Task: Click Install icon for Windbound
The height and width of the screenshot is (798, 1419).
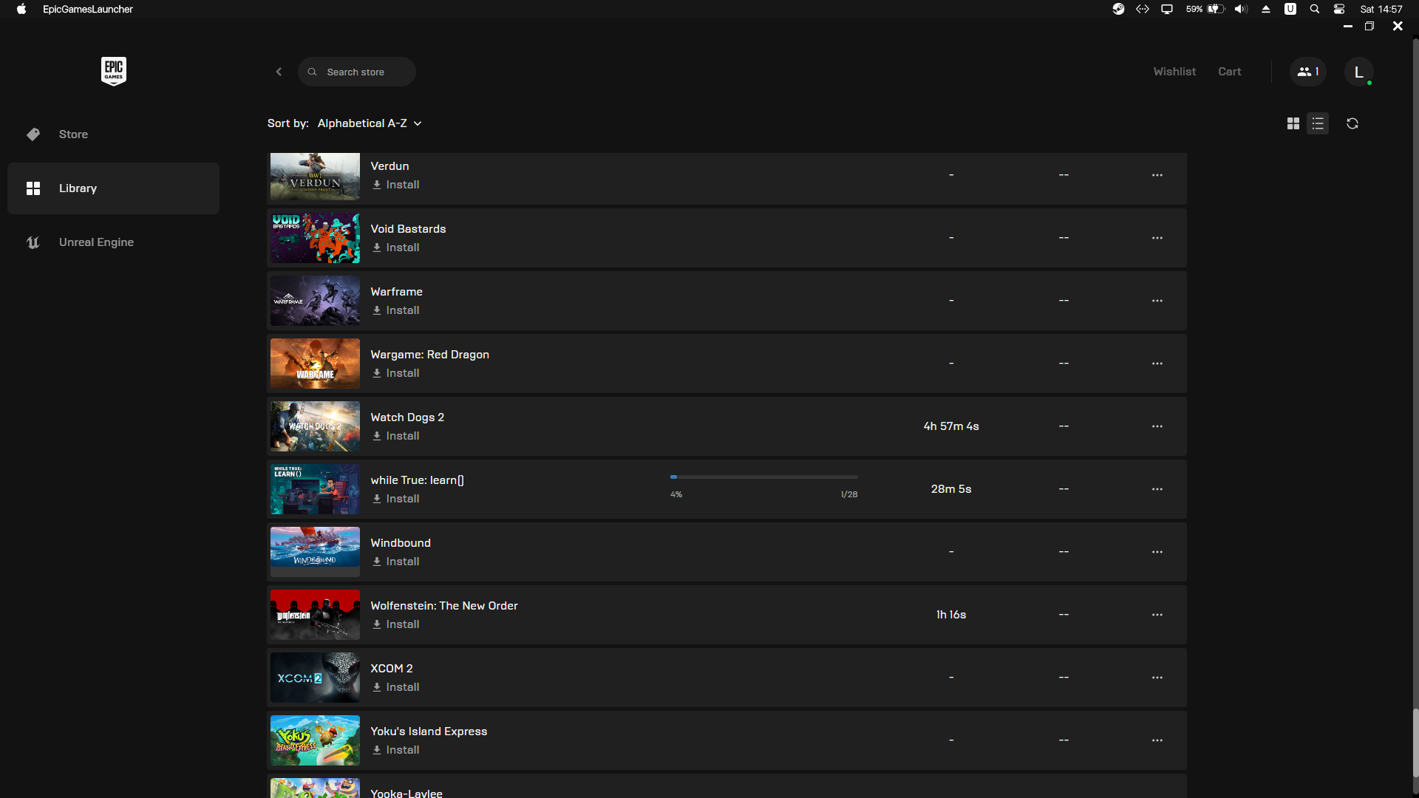Action: coord(377,562)
